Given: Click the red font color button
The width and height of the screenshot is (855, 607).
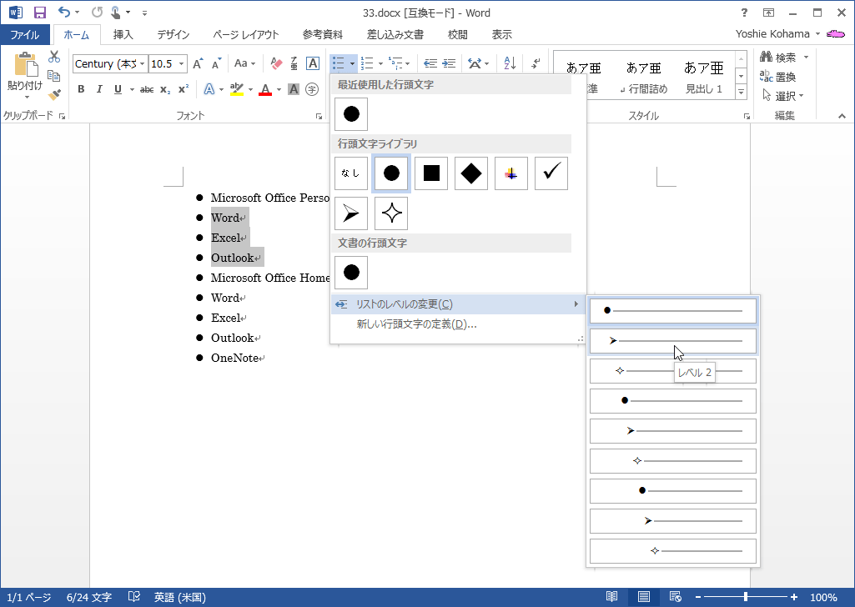Looking at the screenshot, I should (265, 89).
